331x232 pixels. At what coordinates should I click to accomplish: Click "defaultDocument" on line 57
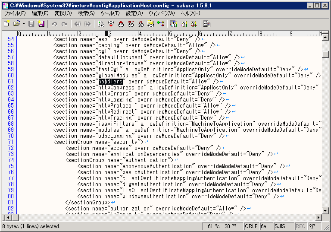click(121, 57)
